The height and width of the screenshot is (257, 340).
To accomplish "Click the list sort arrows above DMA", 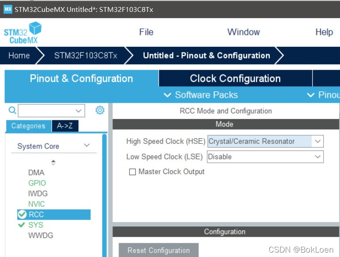I will tap(53, 163).
